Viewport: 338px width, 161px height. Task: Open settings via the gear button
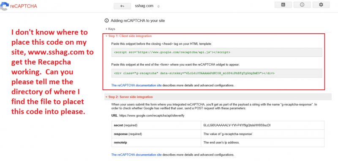click(321, 5)
